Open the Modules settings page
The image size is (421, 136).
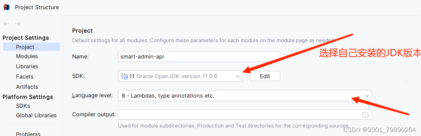(27, 56)
